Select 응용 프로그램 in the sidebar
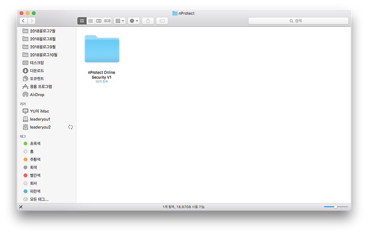 tap(47, 86)
